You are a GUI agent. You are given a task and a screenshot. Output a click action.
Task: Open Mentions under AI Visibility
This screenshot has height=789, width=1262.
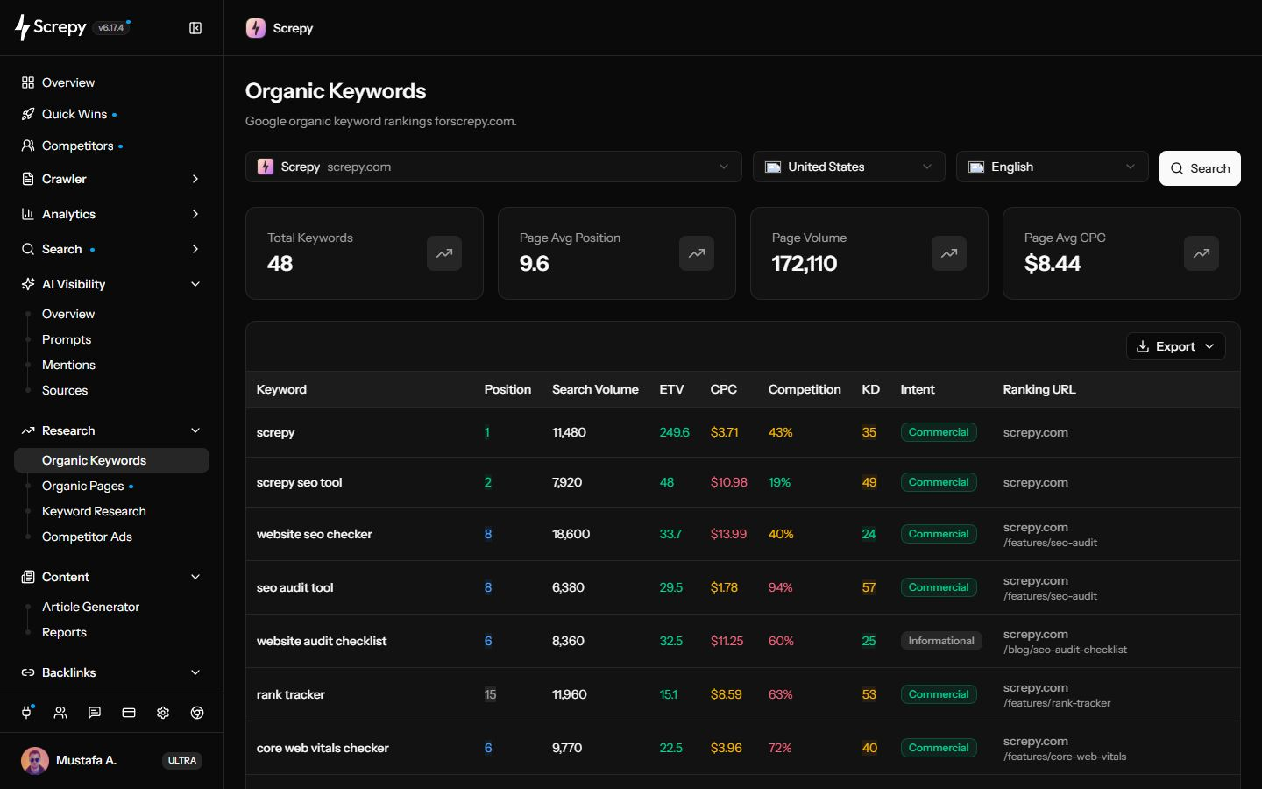pyautogui.click(x=68, y=365)
